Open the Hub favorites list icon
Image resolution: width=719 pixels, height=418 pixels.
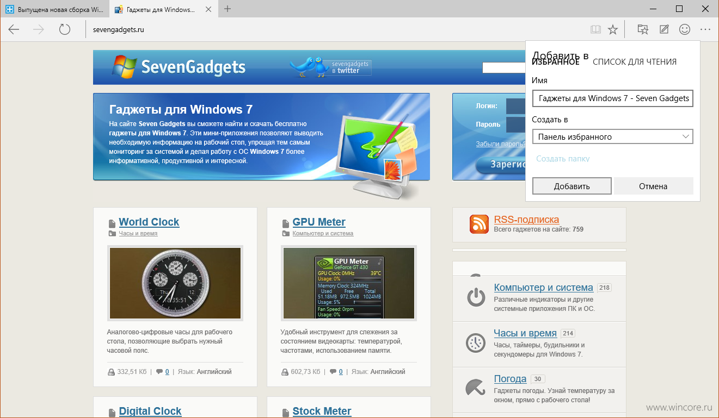click(x=643, y=29)
